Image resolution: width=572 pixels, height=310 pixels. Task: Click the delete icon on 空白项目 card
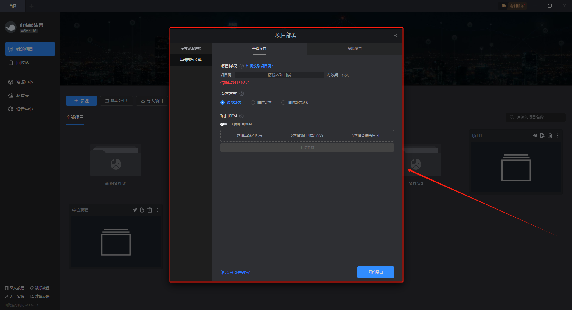tap(150, 210)
